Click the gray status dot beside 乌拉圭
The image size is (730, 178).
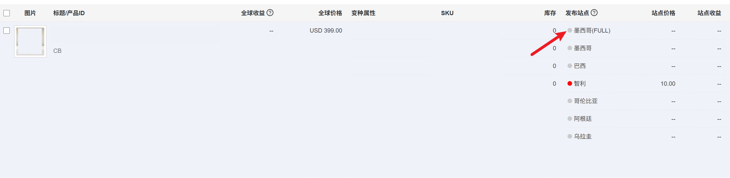(570, 136)
